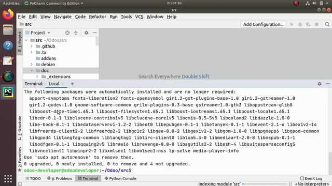
Task: Open the Tools menu
Action: [x=126, y=17]
